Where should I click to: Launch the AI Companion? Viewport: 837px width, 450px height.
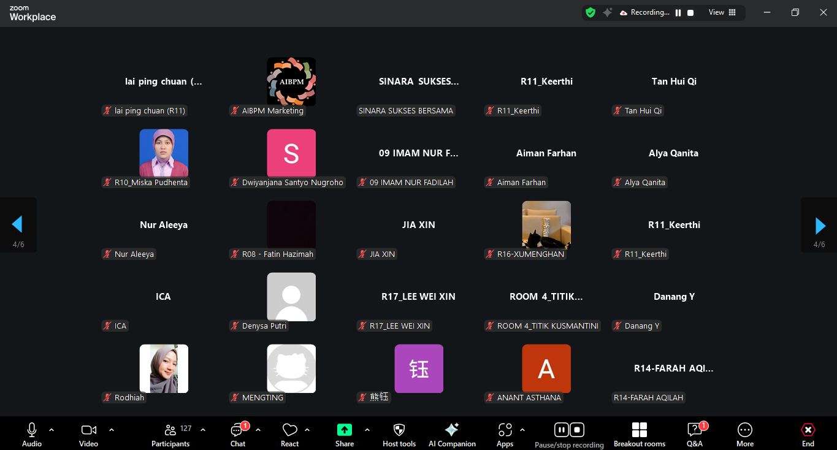(452, 430)
